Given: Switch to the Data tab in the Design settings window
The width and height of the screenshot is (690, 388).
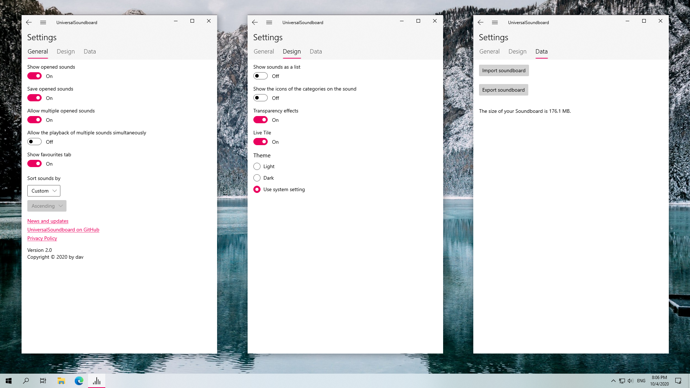Looking at the screenshot, I should pyautogui.click(x=316, y=51).
